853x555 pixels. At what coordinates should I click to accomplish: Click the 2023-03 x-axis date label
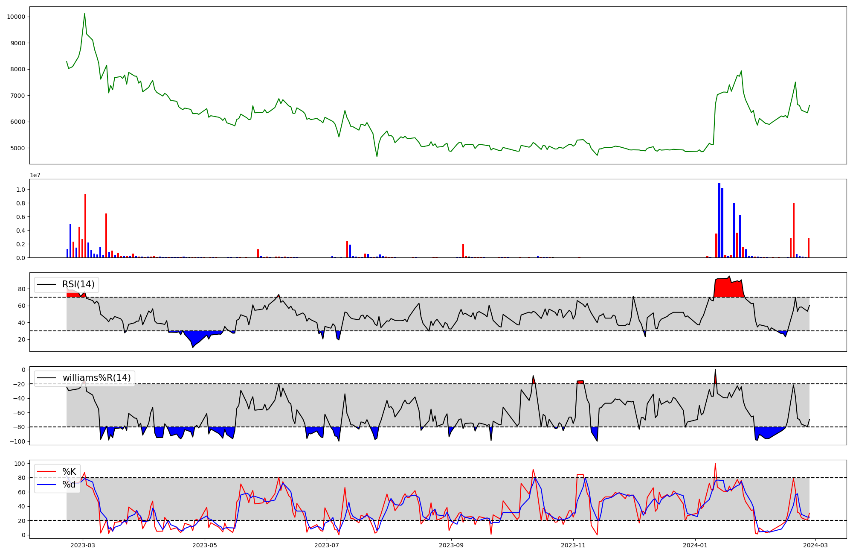83,545
